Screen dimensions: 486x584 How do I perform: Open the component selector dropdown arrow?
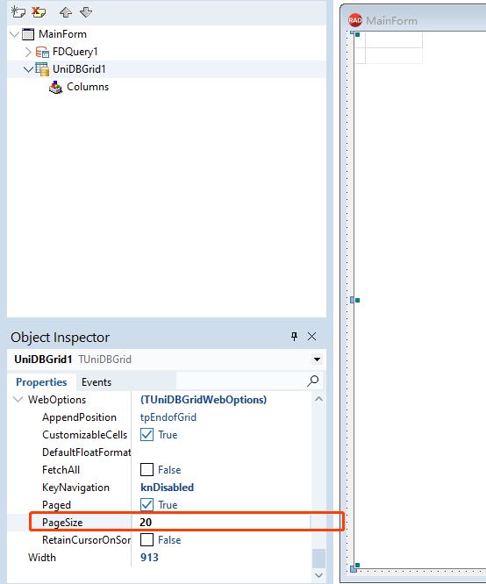coord(317,360)
